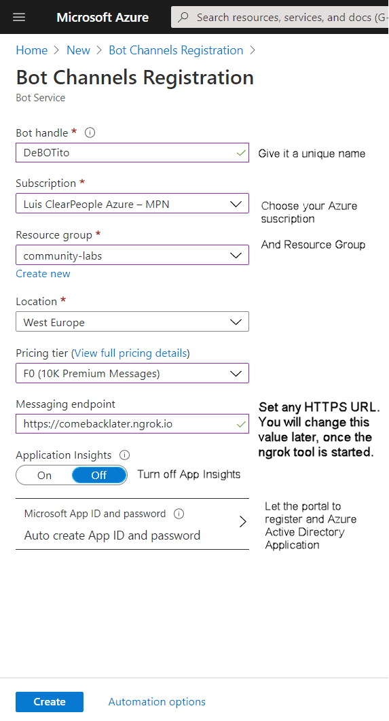Switch Application Insights to On
The height and width of the screenshot is (721, 389).
click(x=44, y=476)
